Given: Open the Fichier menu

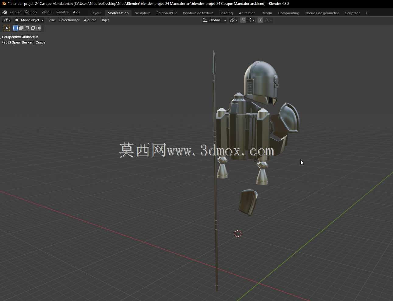Looking at the screenshot, I should click(x=15, y=12).
